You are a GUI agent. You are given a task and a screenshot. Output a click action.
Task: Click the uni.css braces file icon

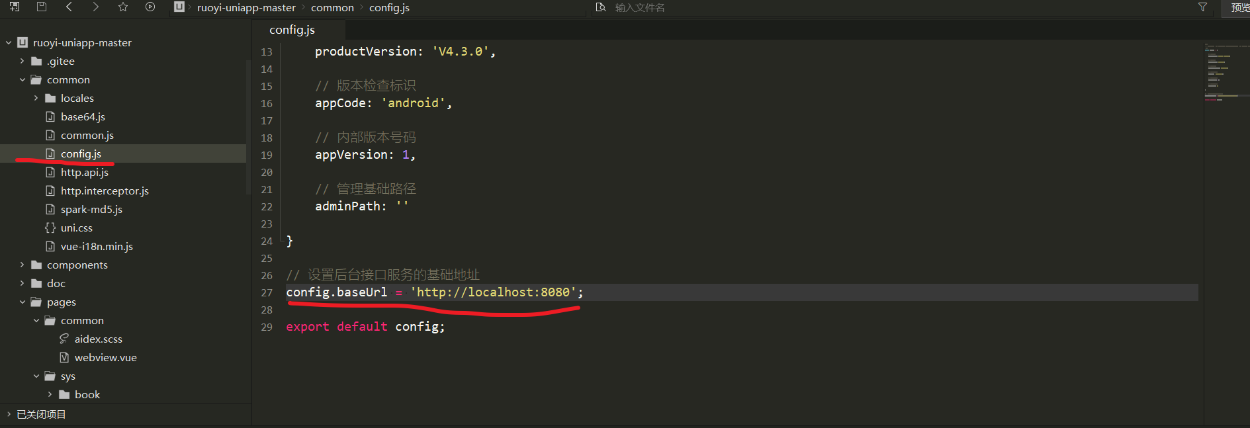click(x=50, y=228)
